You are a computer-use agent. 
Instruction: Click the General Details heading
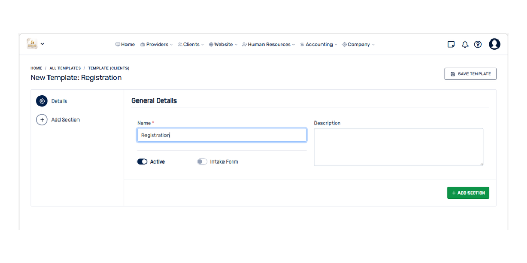(154, 100)
